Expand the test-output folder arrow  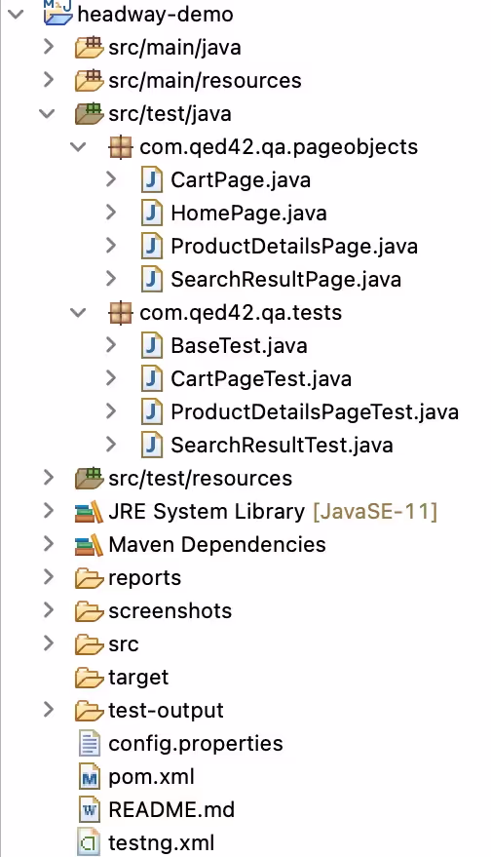pos(49,710)
